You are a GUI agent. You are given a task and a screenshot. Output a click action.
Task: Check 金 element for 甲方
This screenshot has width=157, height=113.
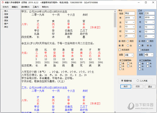coord(120,63)
